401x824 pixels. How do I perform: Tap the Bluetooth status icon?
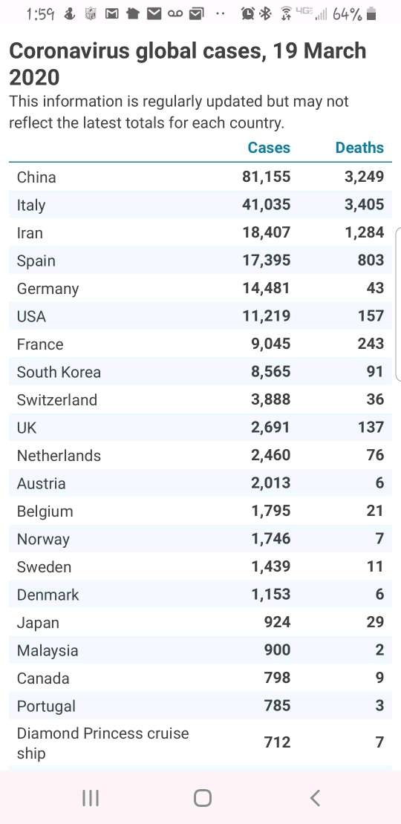(x=266, y=14)
